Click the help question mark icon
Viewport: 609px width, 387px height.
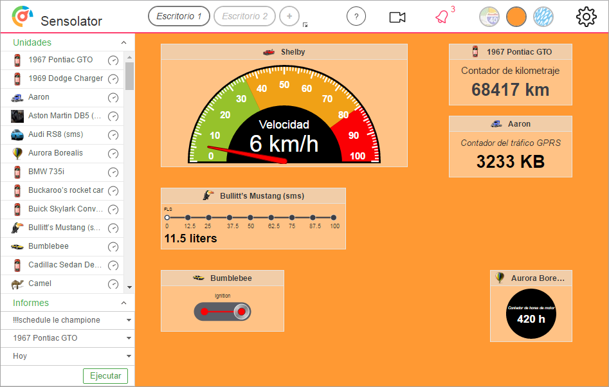click(x=356, y=17)
